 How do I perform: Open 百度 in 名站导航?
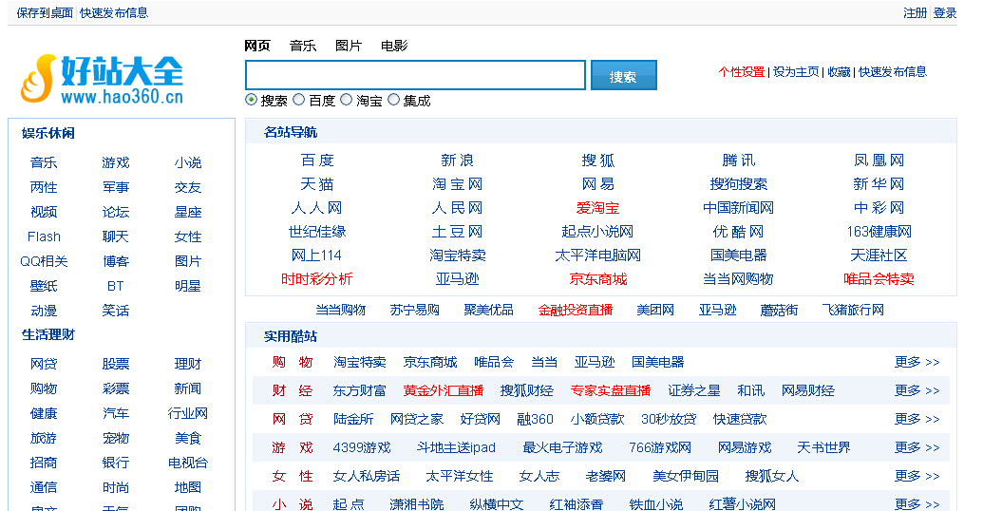pyautogui.click(x=317, y=161)
